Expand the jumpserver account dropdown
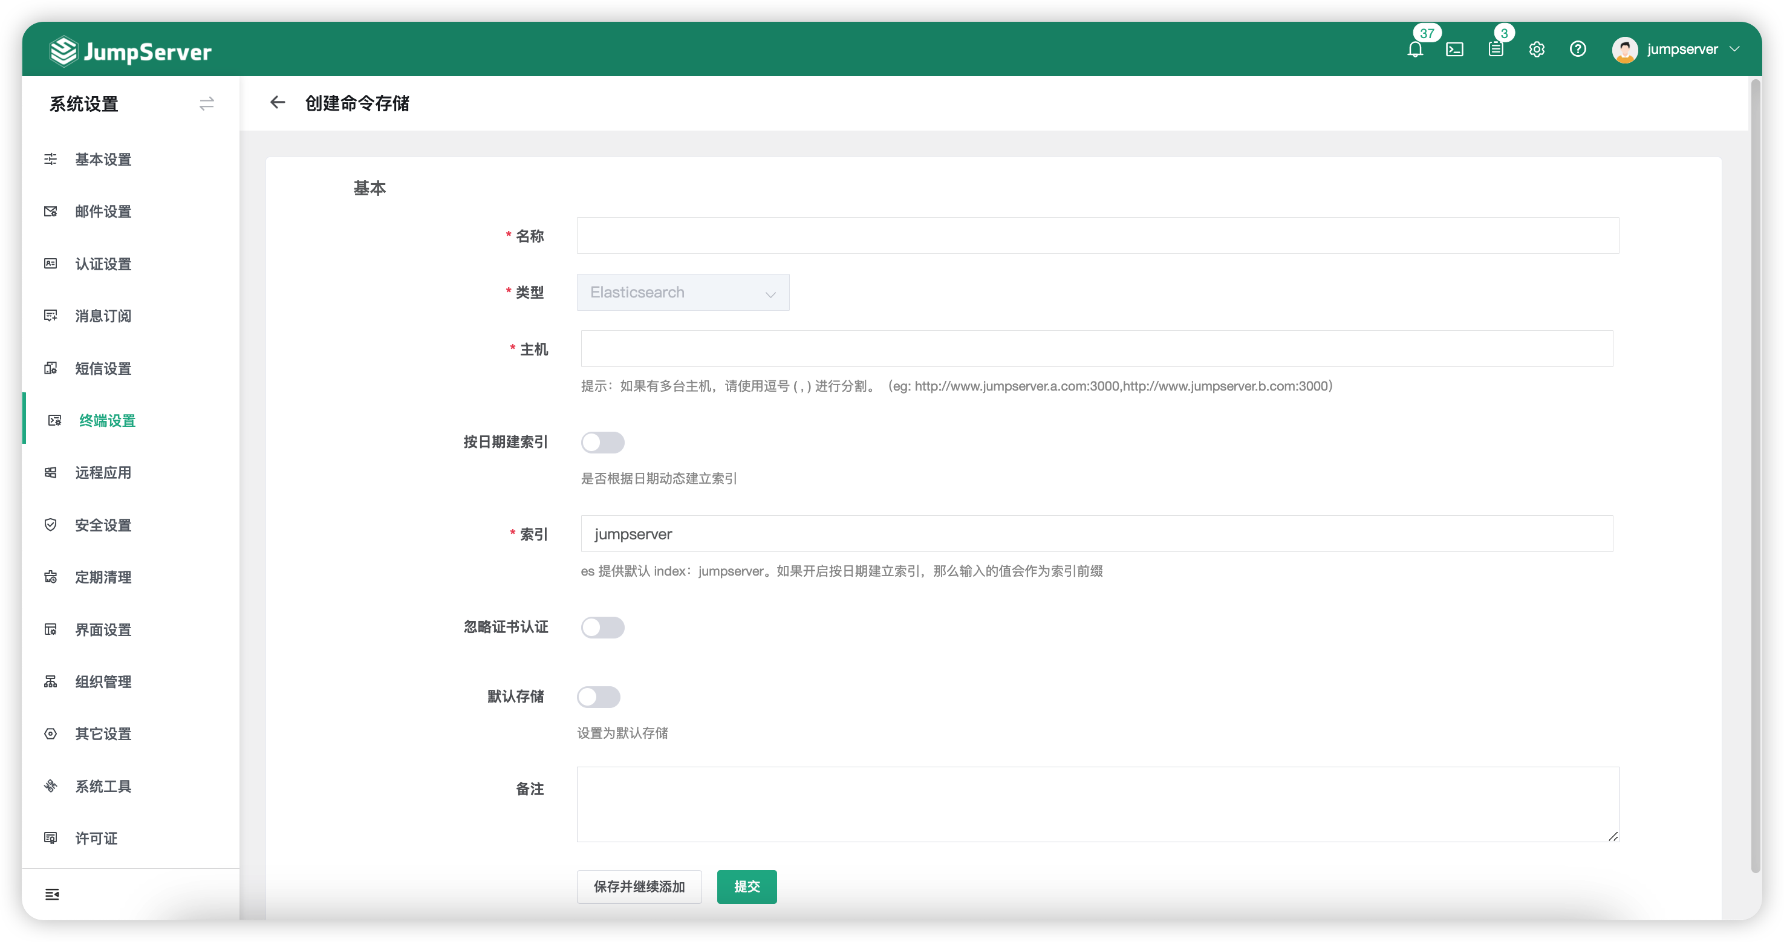The width and height of the screenshot is (1784, 942). (x=1683, y=49)
